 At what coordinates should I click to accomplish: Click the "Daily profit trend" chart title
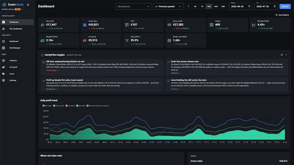click(49, 100)
